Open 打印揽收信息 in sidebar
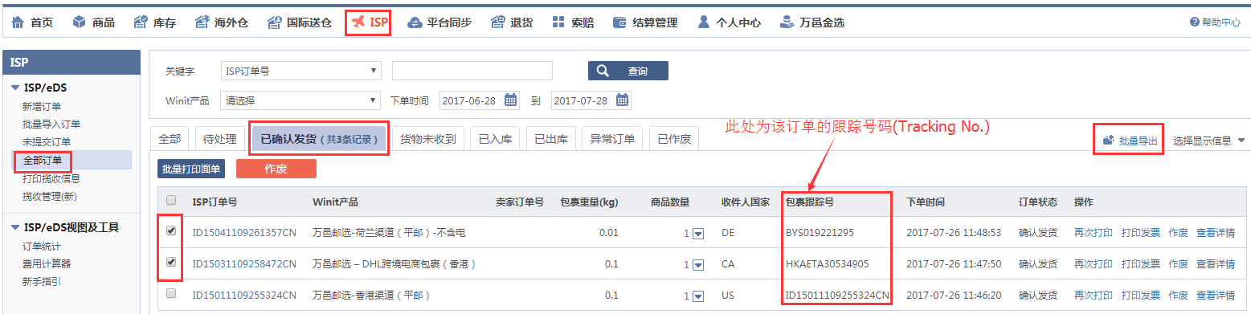The width and height of the screenshot is (1251, 314). click(51, 178)
